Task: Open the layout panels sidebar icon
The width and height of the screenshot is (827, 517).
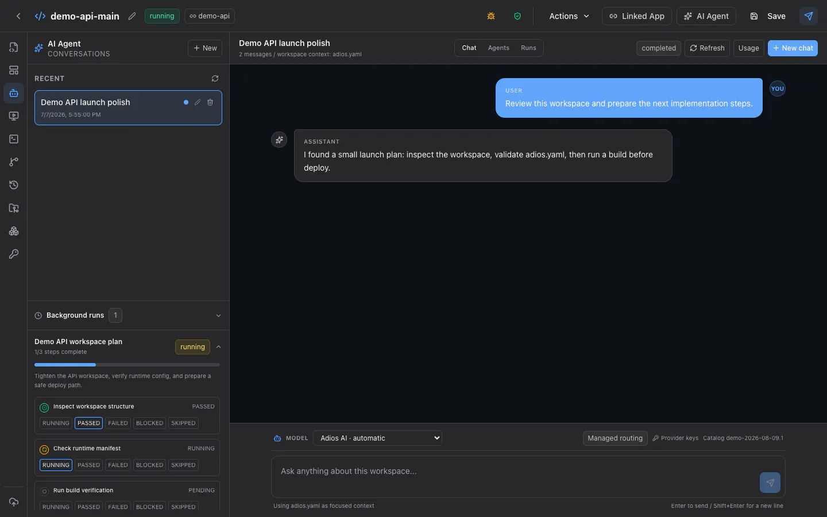Action: click(14, 70)
